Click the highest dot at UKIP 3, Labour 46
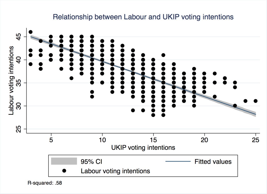 [31, 32]
